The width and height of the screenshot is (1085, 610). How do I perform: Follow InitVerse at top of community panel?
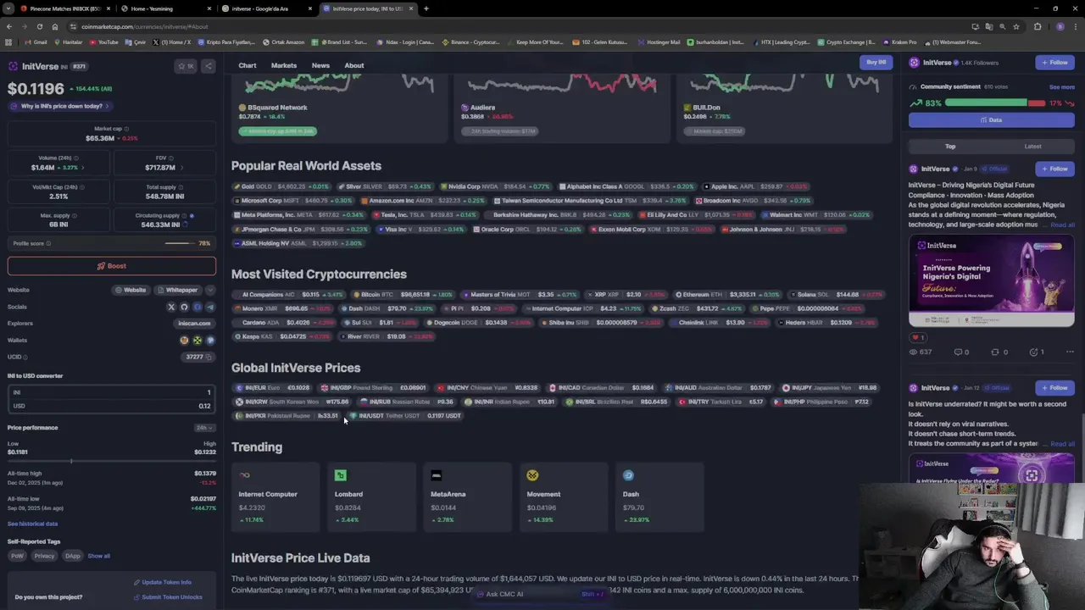1054,62
